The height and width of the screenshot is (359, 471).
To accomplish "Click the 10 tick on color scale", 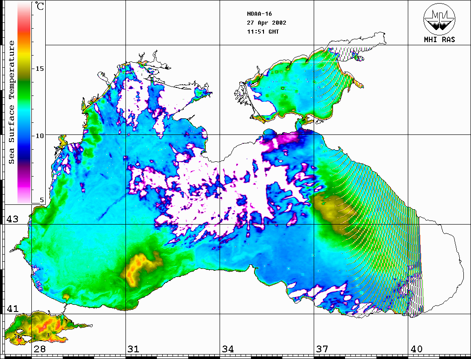I will pos(39,136).
